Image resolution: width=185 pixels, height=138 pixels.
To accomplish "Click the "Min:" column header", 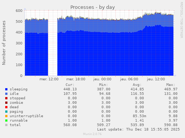I will coord(103,85).
